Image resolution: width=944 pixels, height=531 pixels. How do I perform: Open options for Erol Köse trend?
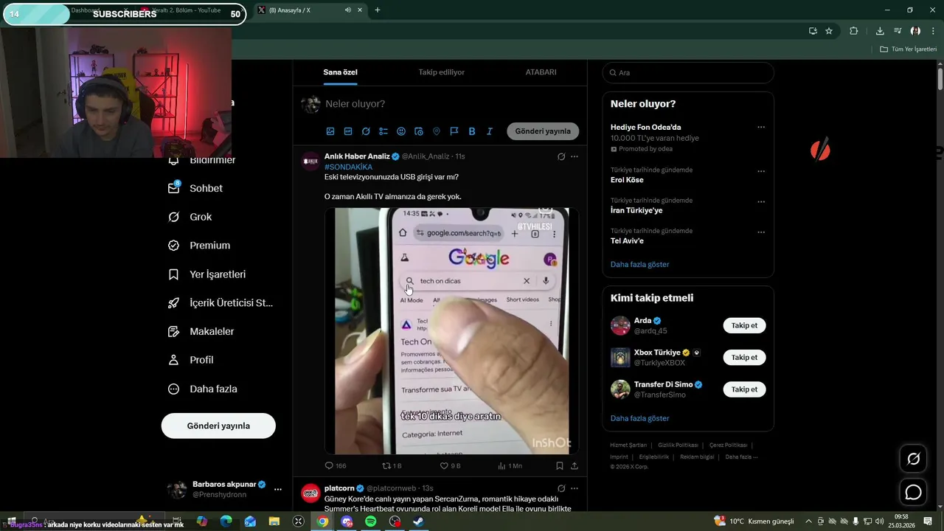point(761,171)
